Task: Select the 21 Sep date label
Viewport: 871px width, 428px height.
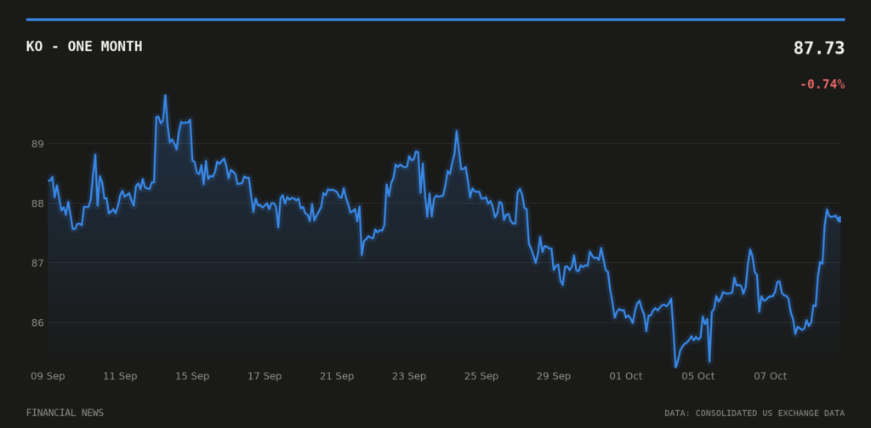Action: pos(337,376)
